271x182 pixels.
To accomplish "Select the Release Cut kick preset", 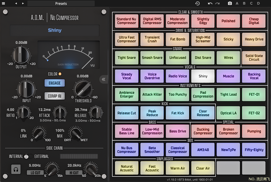I will click(x=127, y=113).
